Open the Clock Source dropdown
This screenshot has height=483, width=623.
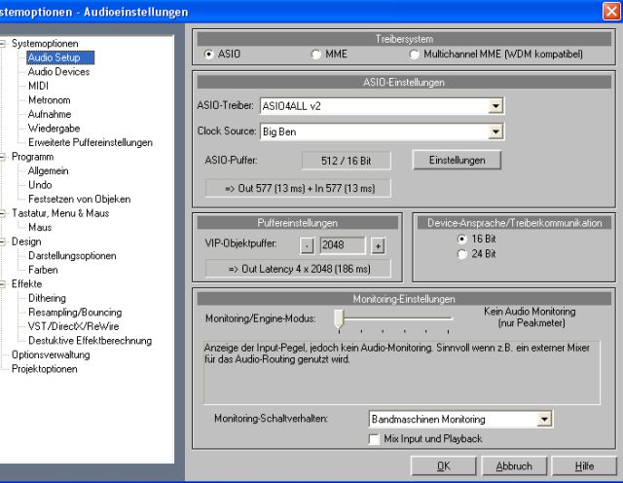pos(495,131)
